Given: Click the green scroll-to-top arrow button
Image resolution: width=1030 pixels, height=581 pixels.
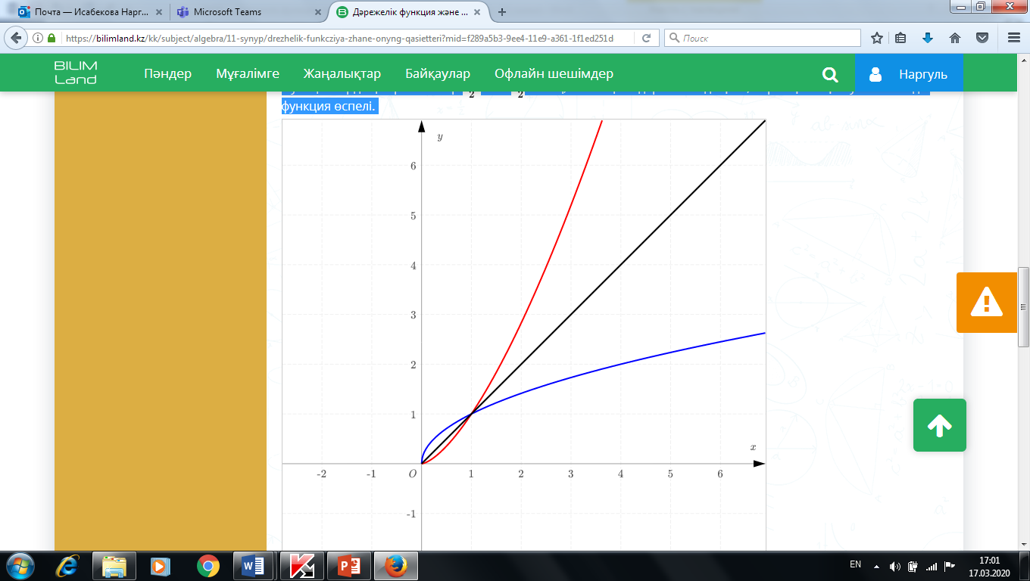Looking at the screenshot, I should [940, 425].
